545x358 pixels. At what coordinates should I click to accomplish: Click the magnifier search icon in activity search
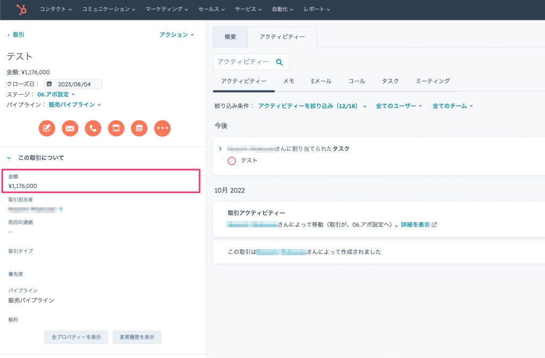[x=279, y=62]
